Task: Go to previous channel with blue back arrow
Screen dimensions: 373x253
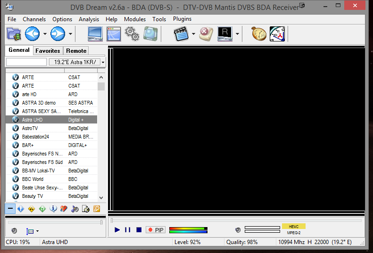Action: 33,34
